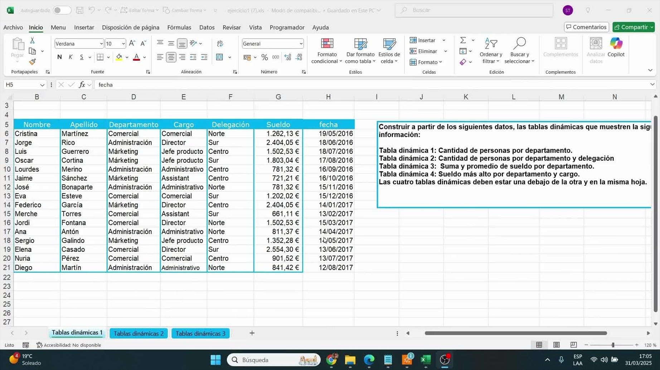The width and height of the screenshot is (660, 370).
Task: Adjust the zoom slider in status bar
Action: [613, 345]
